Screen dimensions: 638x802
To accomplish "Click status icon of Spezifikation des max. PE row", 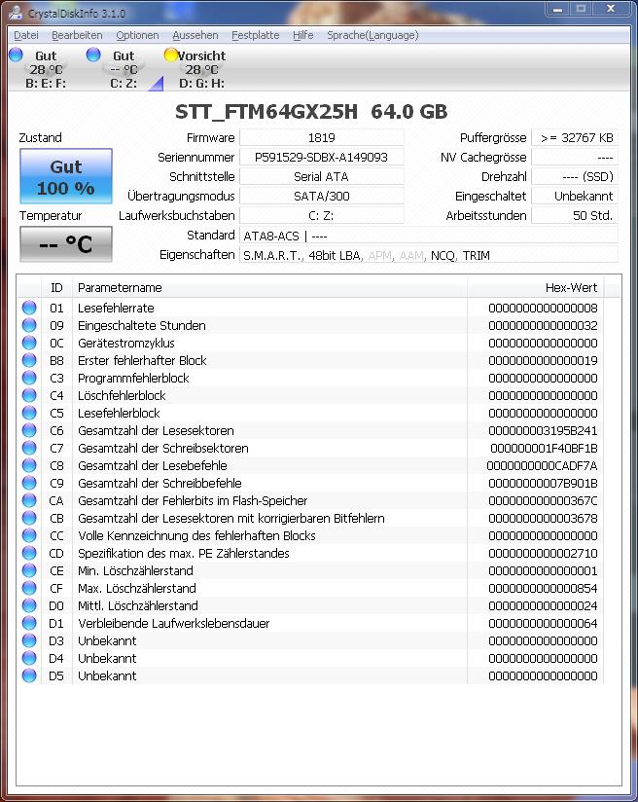I will (29, 553).
